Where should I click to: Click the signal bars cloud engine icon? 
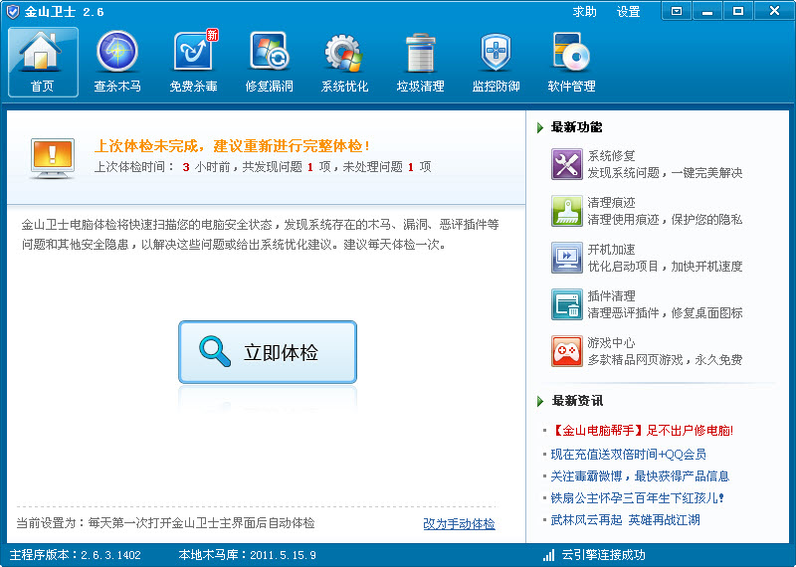pyautogui.click(x=549, y=555)
